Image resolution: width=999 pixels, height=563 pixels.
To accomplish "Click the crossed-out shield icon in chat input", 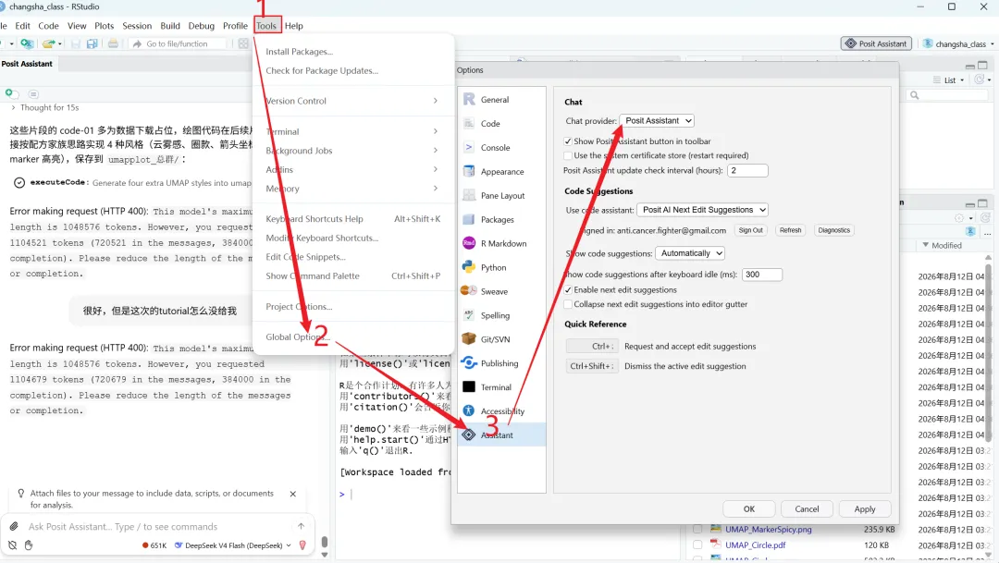I will [x=12, y=545].
